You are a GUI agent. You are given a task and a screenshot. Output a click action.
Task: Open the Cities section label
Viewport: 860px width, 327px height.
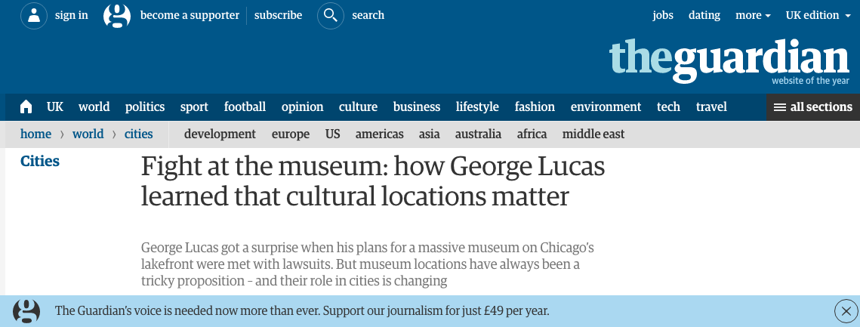[x=39, y=162]
